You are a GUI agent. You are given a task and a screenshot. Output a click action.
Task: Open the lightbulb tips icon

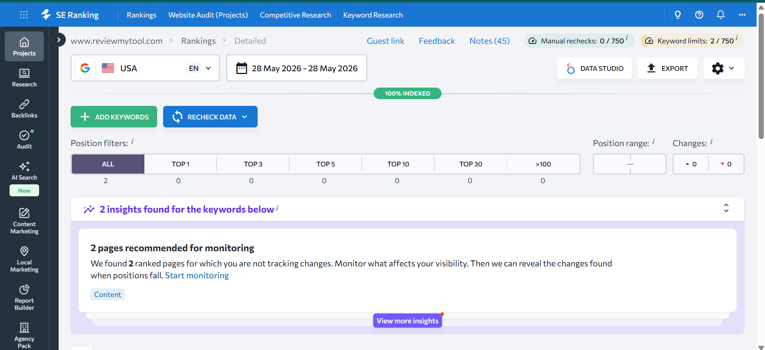[x=678, y=15]
